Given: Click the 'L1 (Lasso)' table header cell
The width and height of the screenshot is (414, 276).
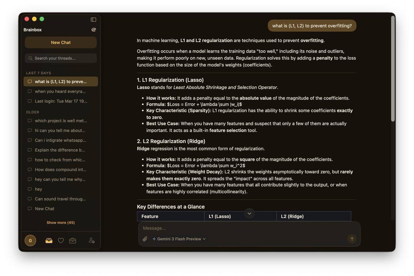Looking at the screenshot, I should pyautogui.click(x=240, y=216).
